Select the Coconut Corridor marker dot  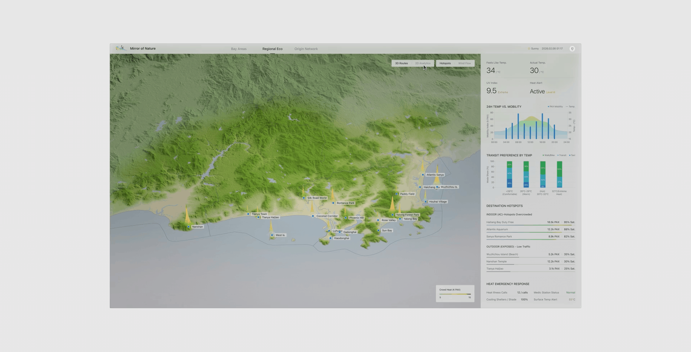[313, 216]
